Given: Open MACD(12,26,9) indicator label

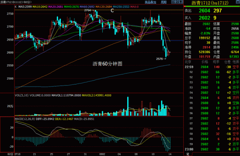Looking at the screenshot, I should (x=25, y=119).
